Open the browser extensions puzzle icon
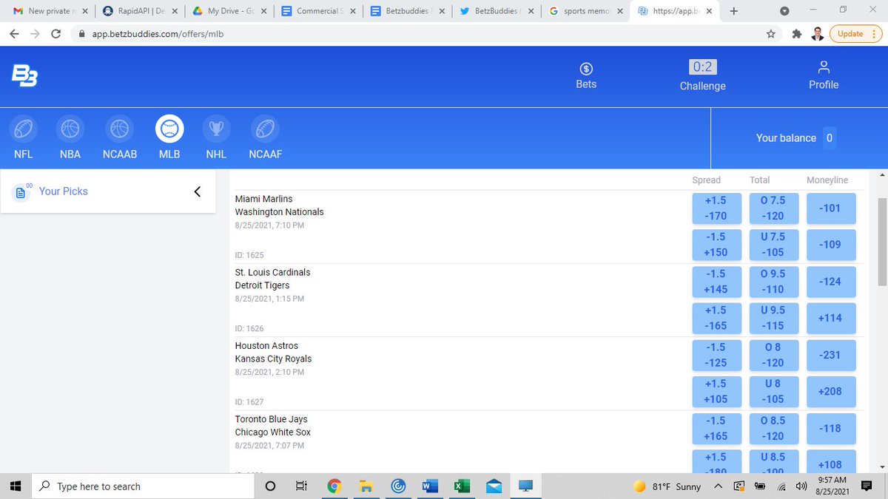 (x=795, y=34)
